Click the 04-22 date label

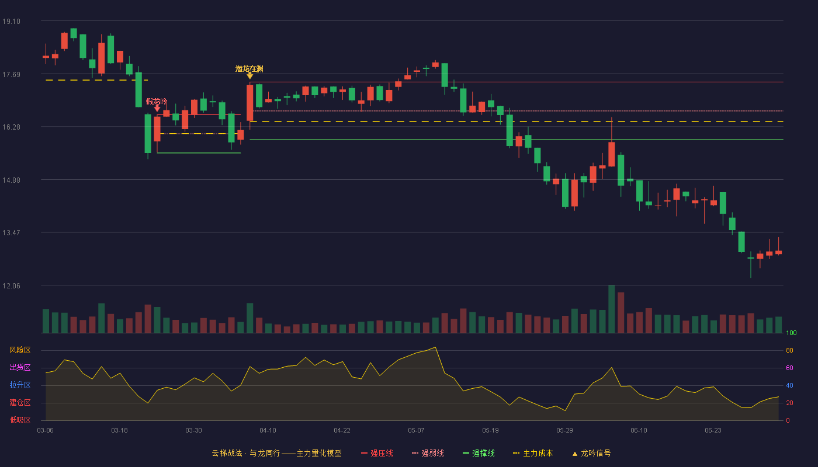tap(342, 430)
